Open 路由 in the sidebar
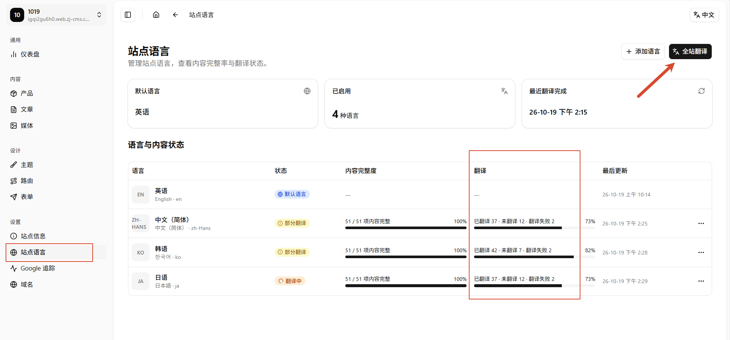This screenshot has height=340, width=730. click(56, 181)
